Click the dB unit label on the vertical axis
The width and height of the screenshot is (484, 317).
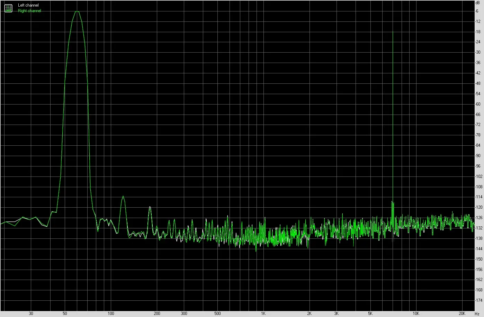coord(477,2)
